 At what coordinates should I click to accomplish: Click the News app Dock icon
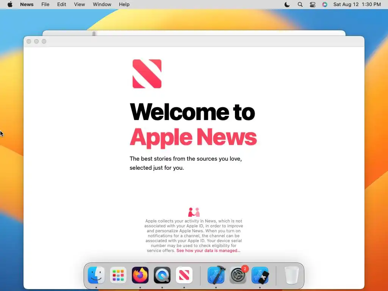click(x=184, y=275)
